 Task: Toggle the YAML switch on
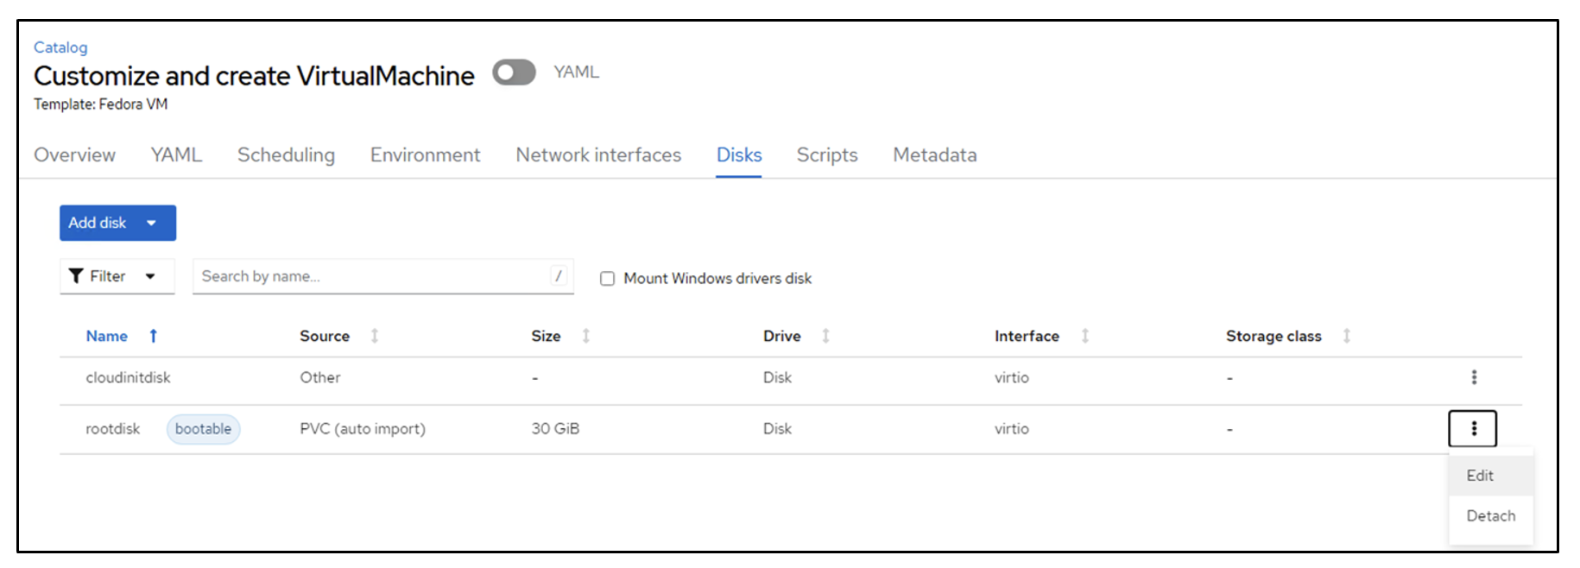514,73
